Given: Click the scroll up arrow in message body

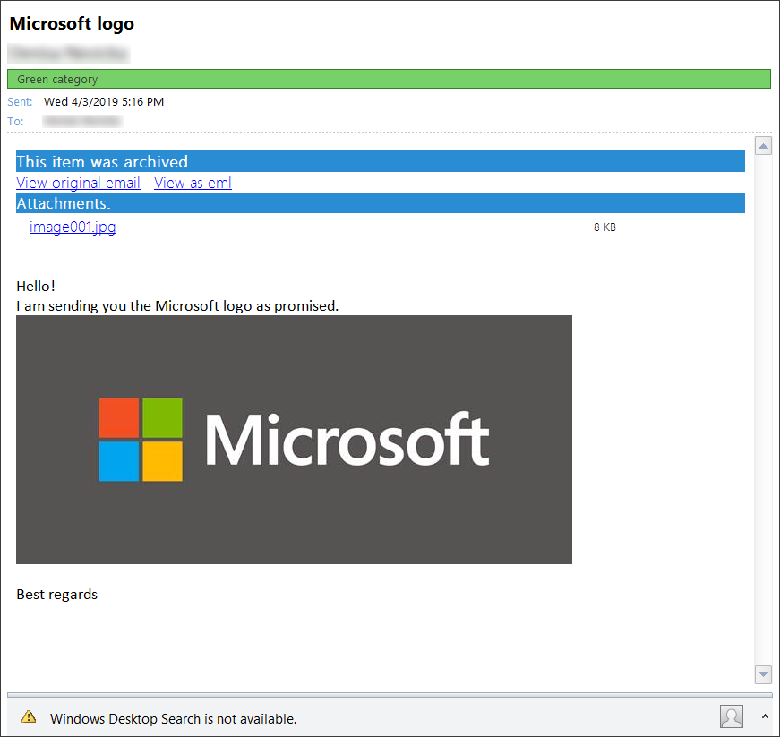Looking at the screenshot, I should [x=763, y=146].
